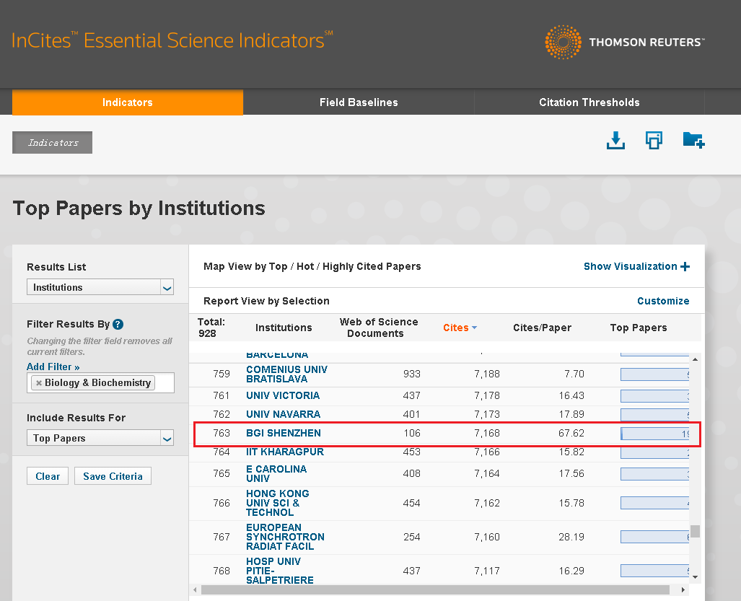The height and width of the screenshot is (601, 741).
Task: Open the Filter Results By help icon
Action: (118, 324)
